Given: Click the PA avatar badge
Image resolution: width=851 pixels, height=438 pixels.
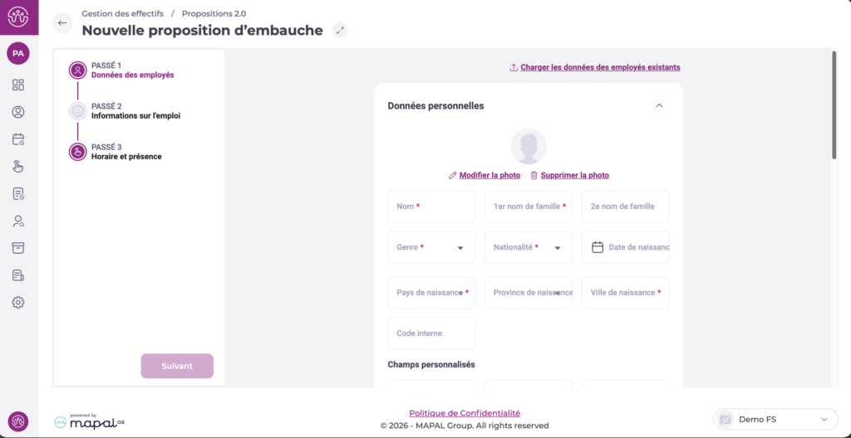Looking at the screenshot, I should coord(18,53).
